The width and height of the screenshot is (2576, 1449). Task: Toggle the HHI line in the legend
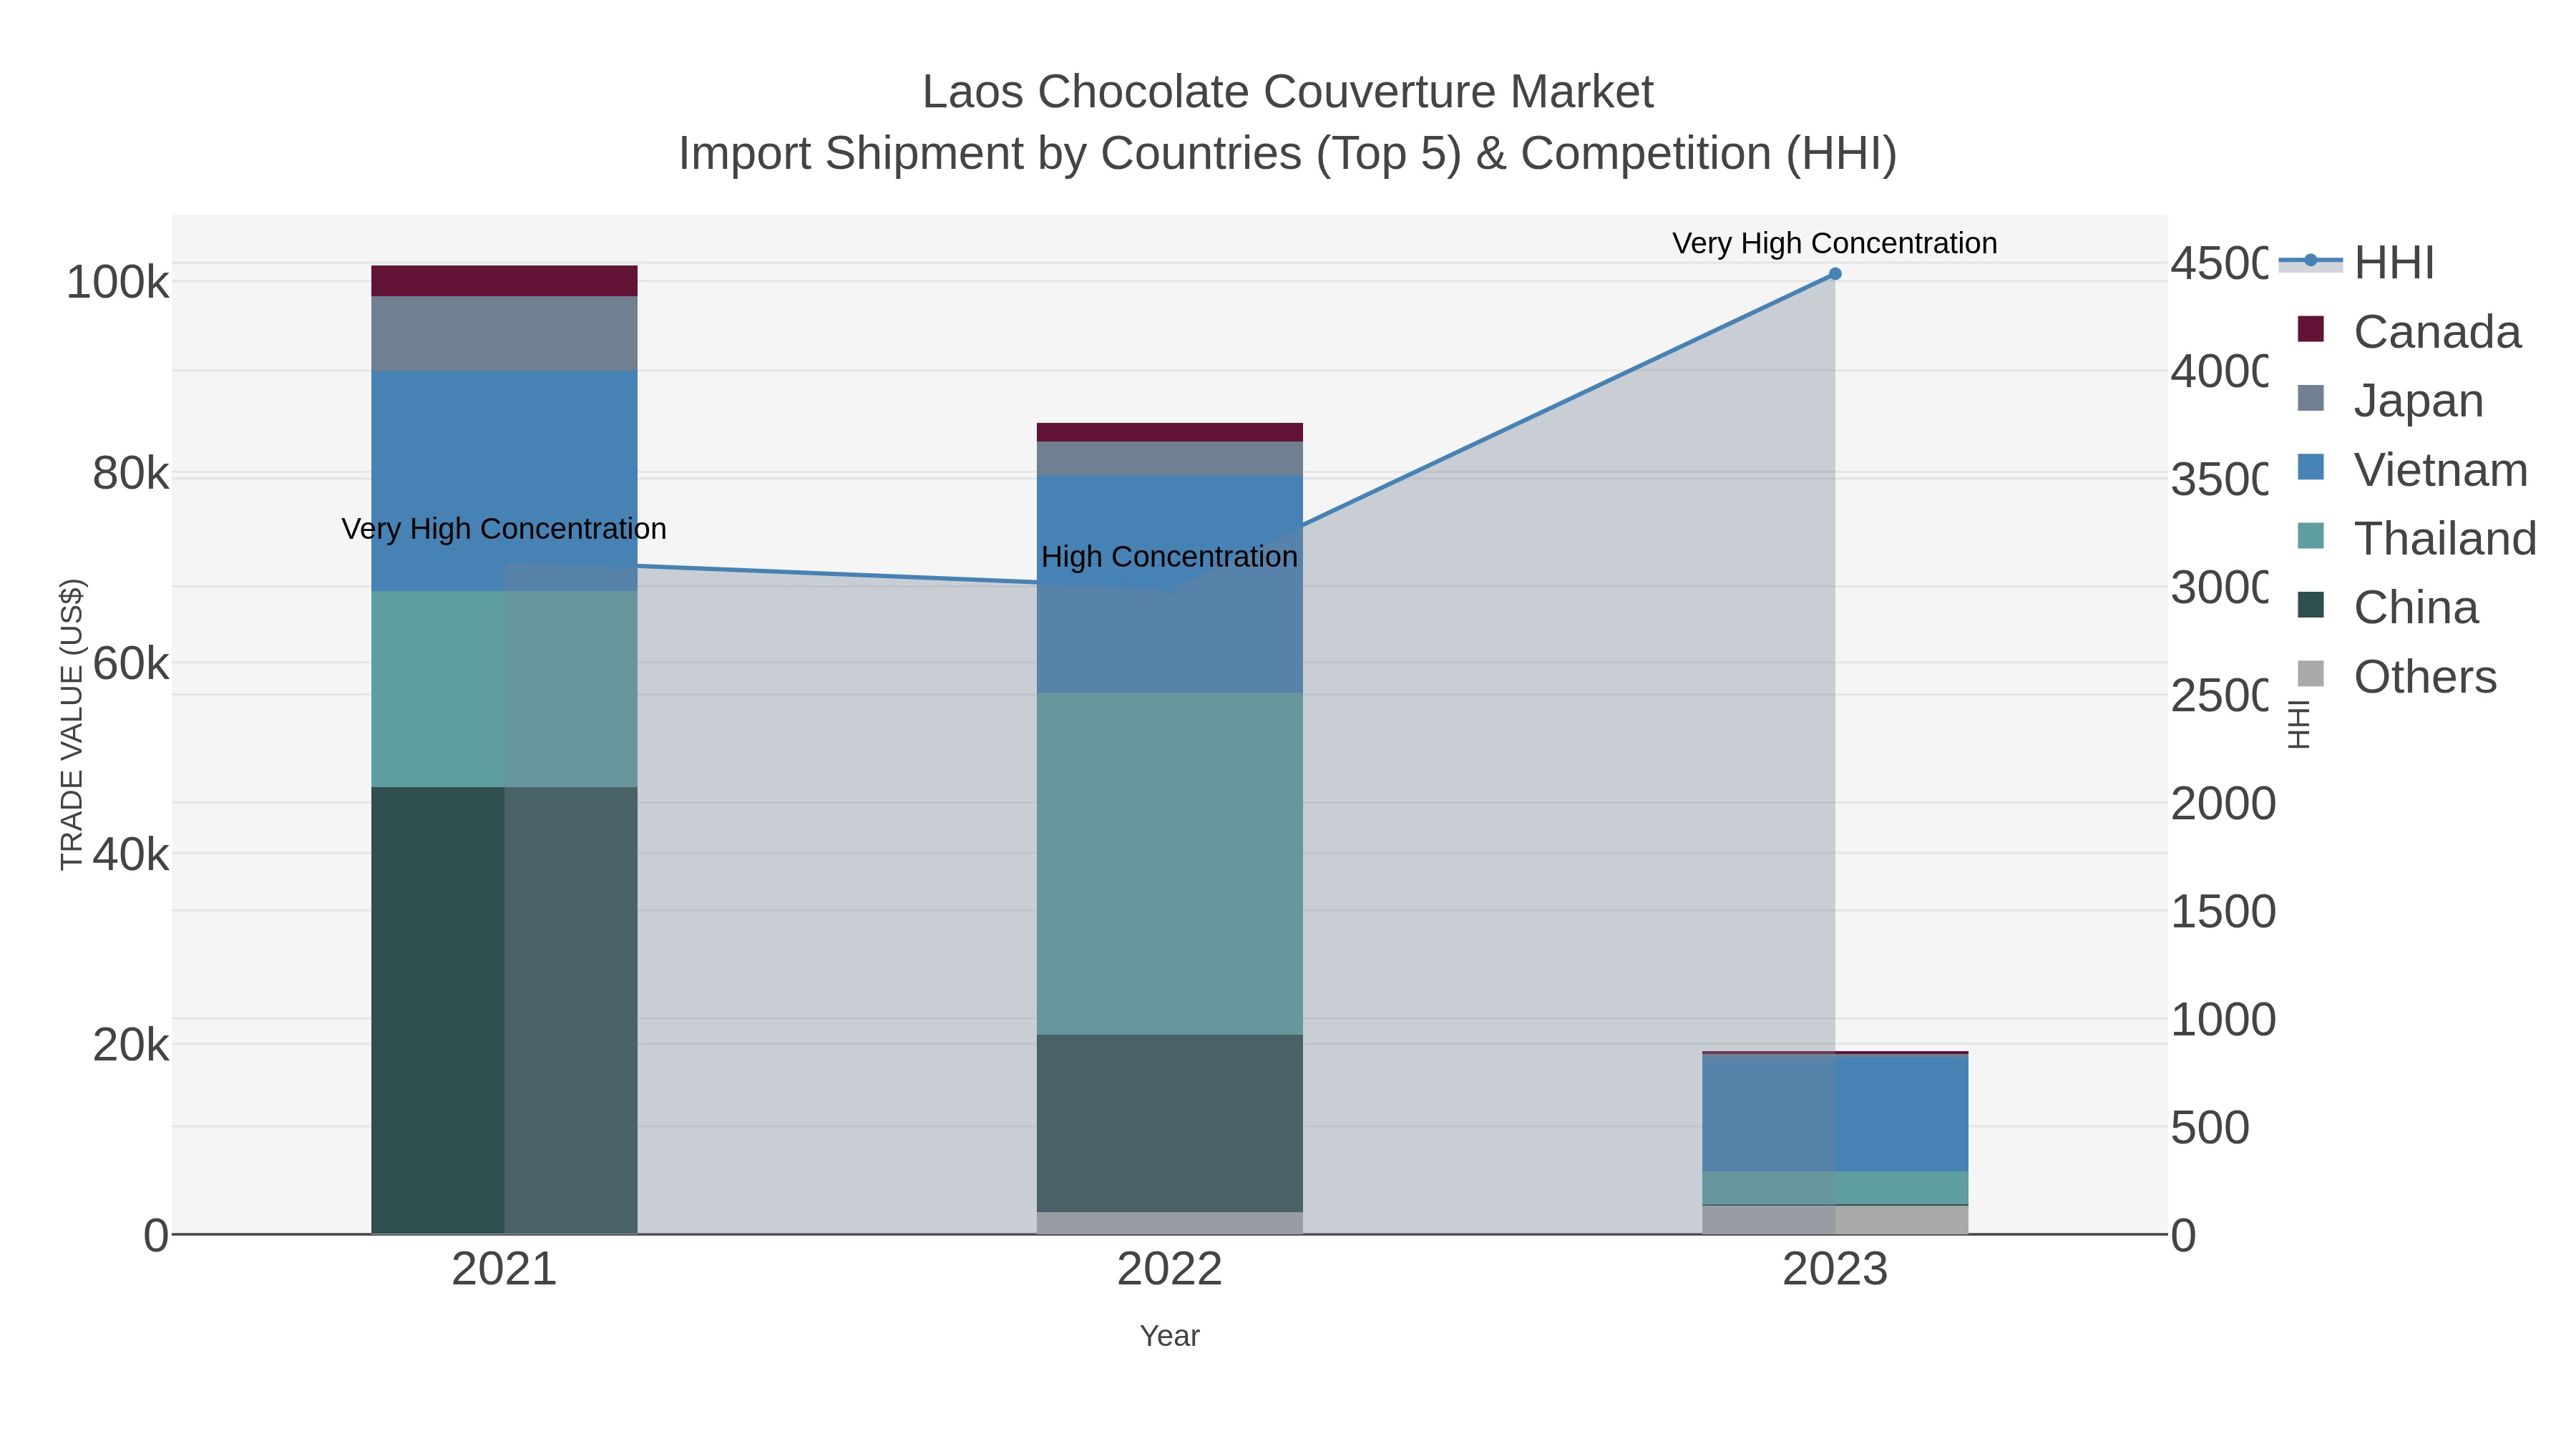[x=2357, y=263]
